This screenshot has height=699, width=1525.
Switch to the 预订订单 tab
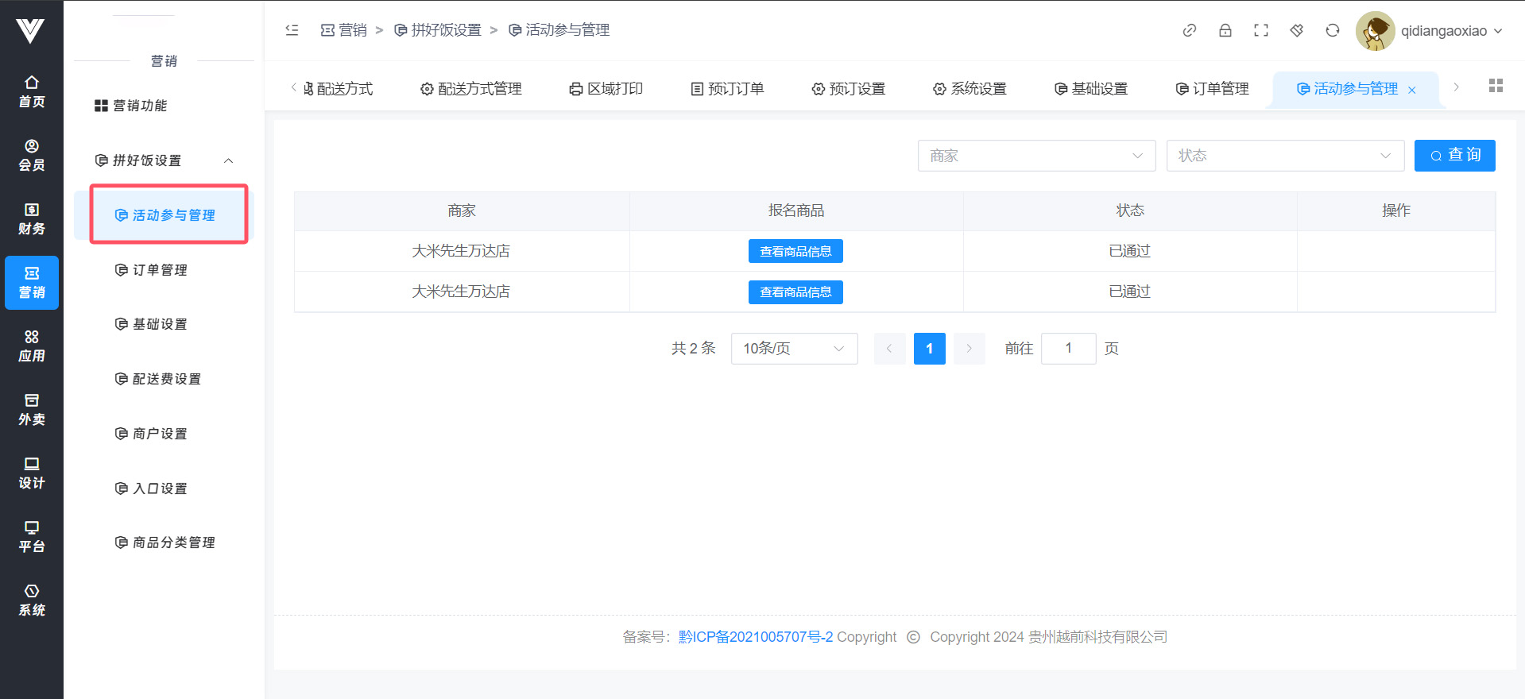pos(727,89)
